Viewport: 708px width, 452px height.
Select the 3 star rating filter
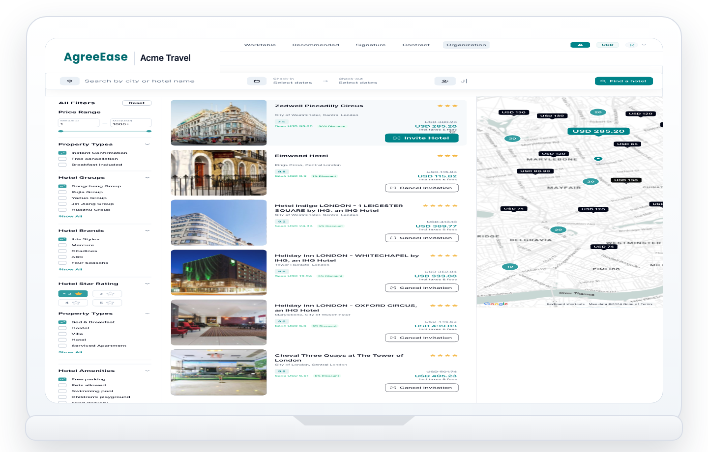107,294
